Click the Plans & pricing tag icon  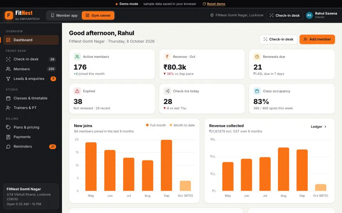[8, 127]
